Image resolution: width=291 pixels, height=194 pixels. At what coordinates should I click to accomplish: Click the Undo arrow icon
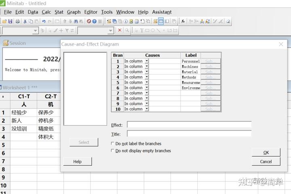point(44,21)
